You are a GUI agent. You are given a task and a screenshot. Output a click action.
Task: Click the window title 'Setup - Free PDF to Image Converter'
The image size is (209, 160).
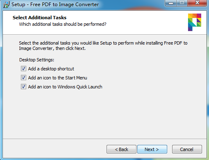tap(55, 5)
